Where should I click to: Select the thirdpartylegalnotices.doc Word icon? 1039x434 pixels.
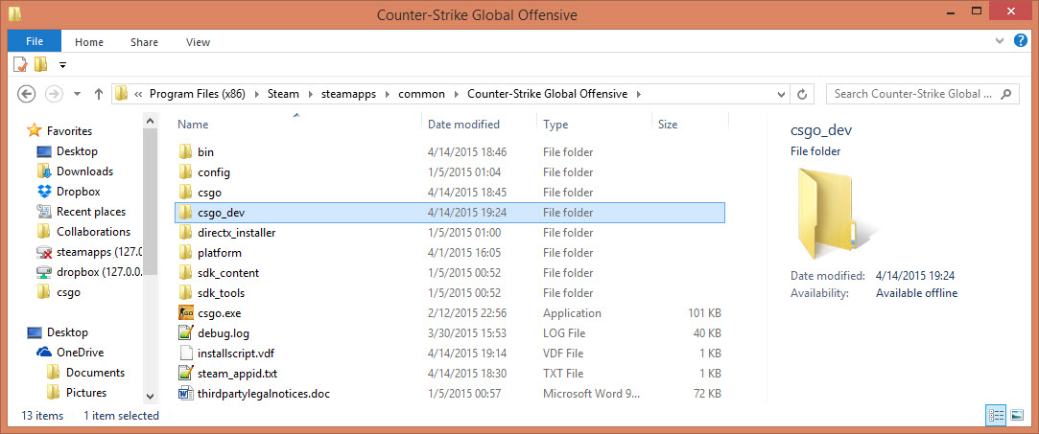[185, 394]
